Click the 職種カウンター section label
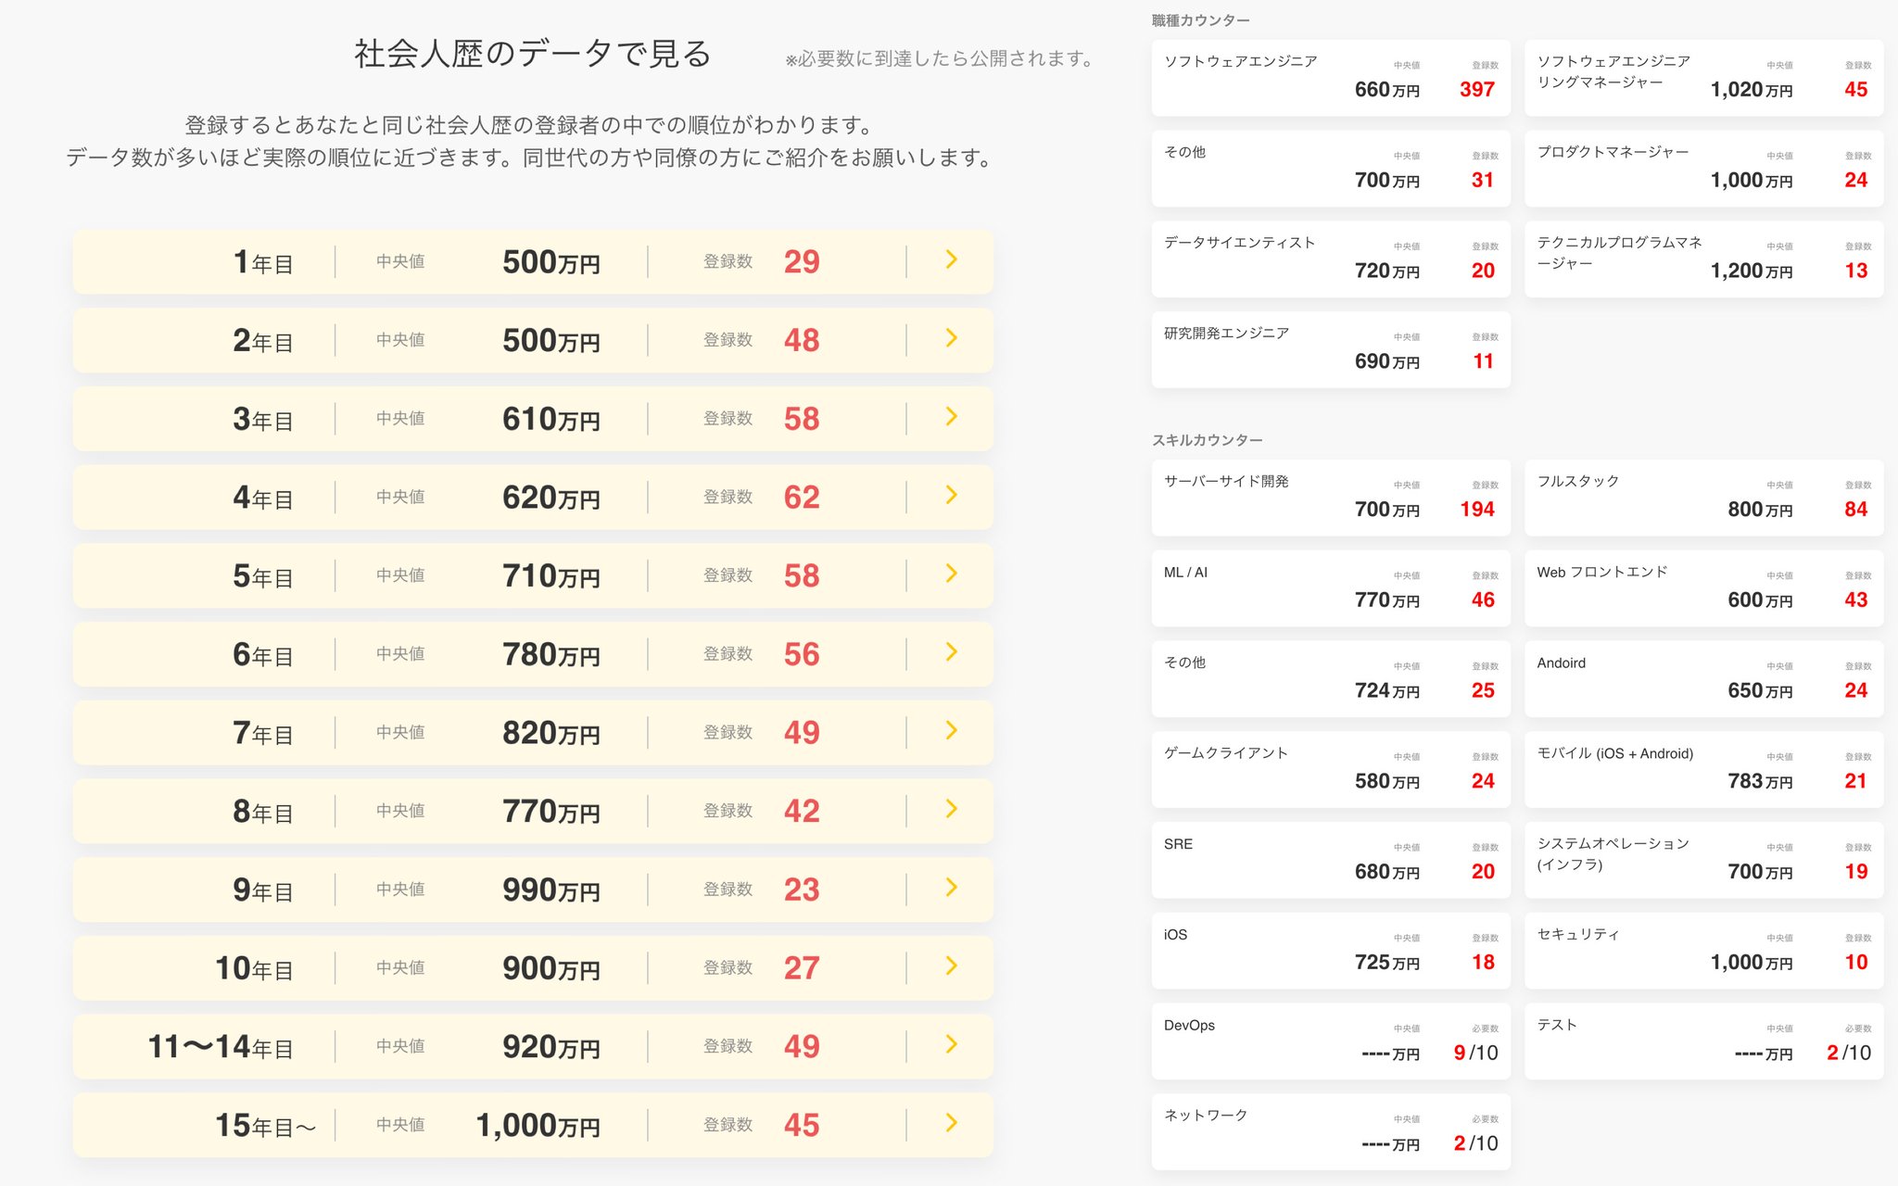 point(1200,20)
